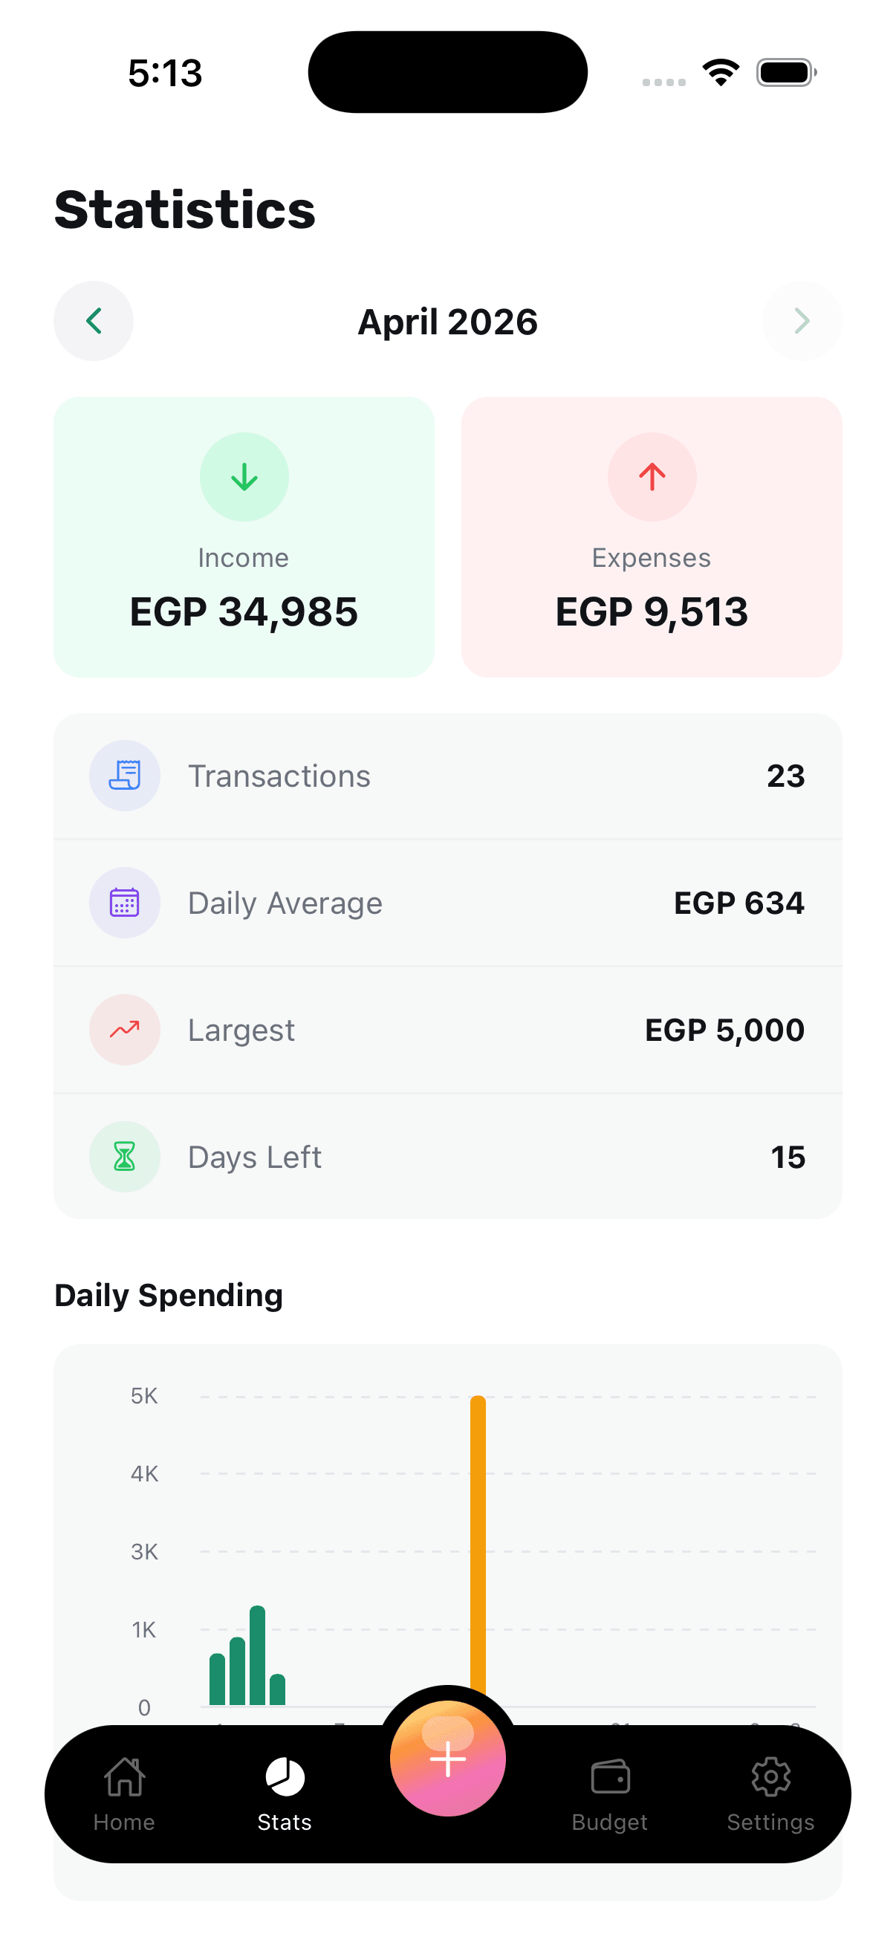The height and width of the screenshot is (1948, 896).
Task: Open the Income EGP 34,985 card
Action: tap(244, 537)
